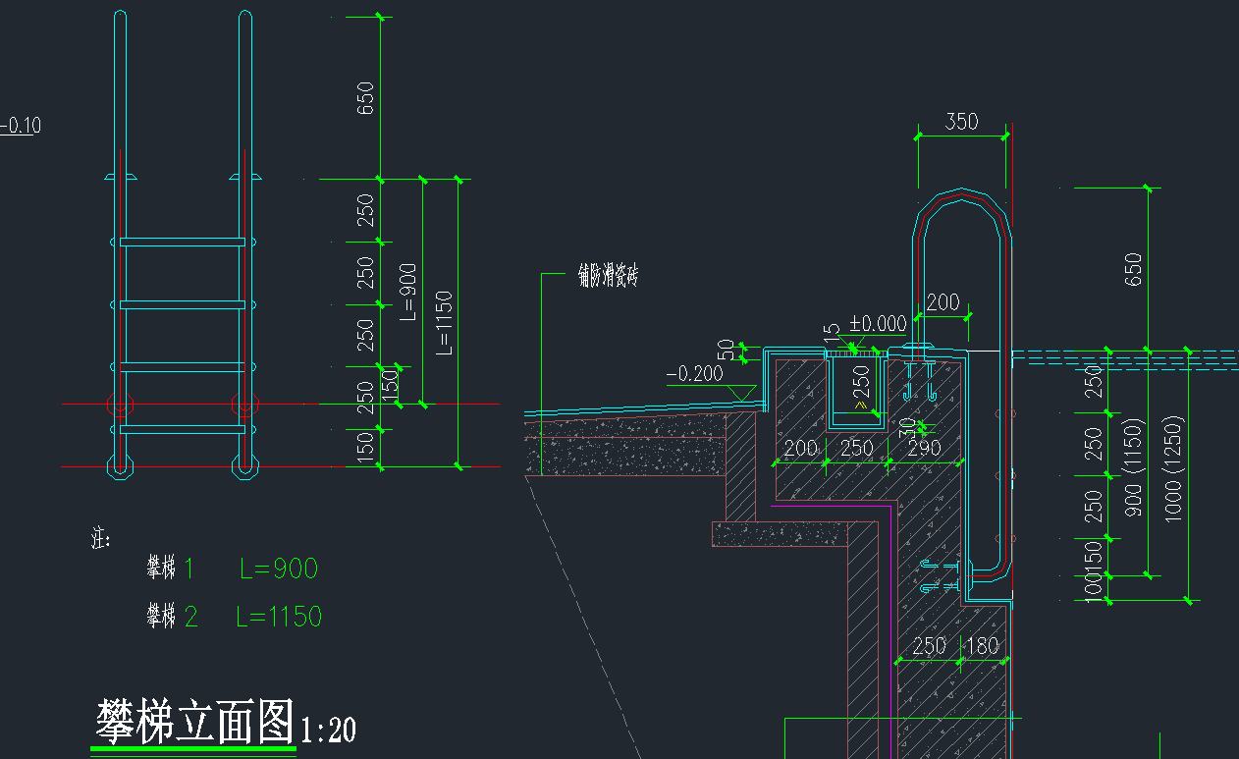This screenshot has height=759, width=1239.
Task: Select the 650 dimension right of the handrail section
Action: coord(1133,268)
